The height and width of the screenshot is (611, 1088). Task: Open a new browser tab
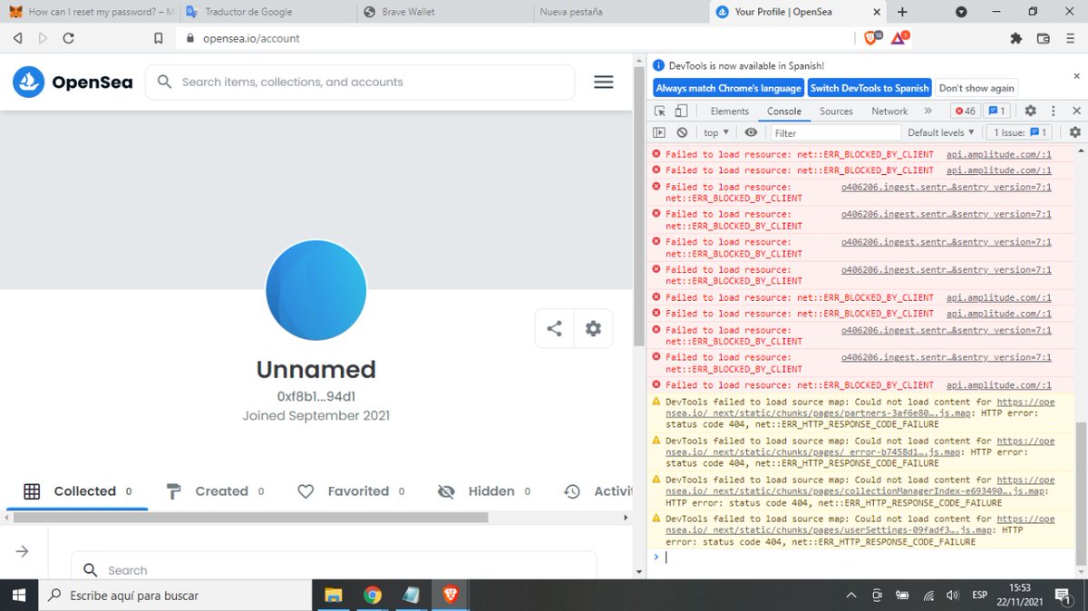tap(902, 12)
